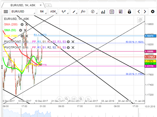
Task: Click the R1: 1.18373 line label
Action: (x=40, y=35)
